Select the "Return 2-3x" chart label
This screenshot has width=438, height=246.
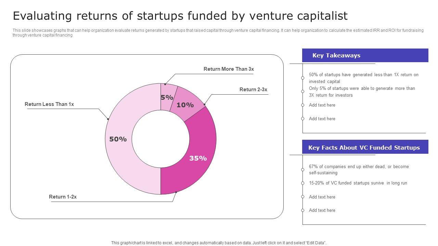pyautogui.click(x=253, y=90)
